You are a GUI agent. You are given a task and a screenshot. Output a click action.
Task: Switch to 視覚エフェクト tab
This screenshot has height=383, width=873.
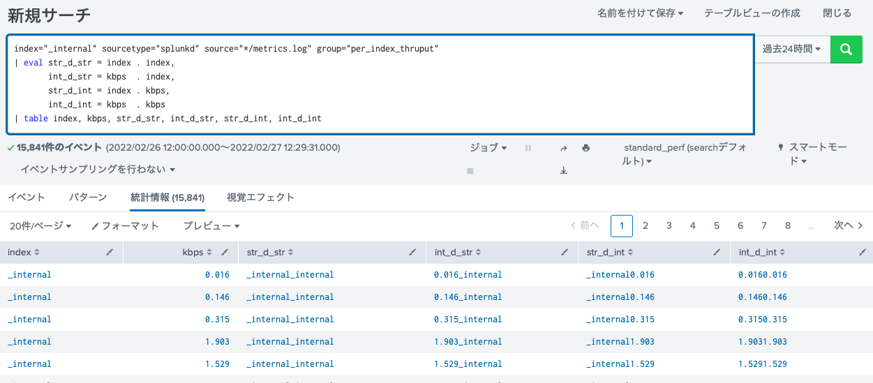[260, 197]
